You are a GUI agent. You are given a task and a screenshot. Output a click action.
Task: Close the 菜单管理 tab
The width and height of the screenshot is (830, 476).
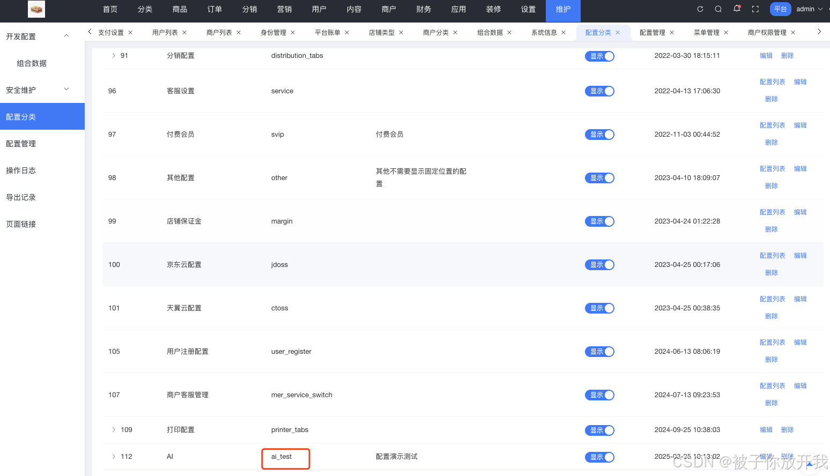click(726, 33)
